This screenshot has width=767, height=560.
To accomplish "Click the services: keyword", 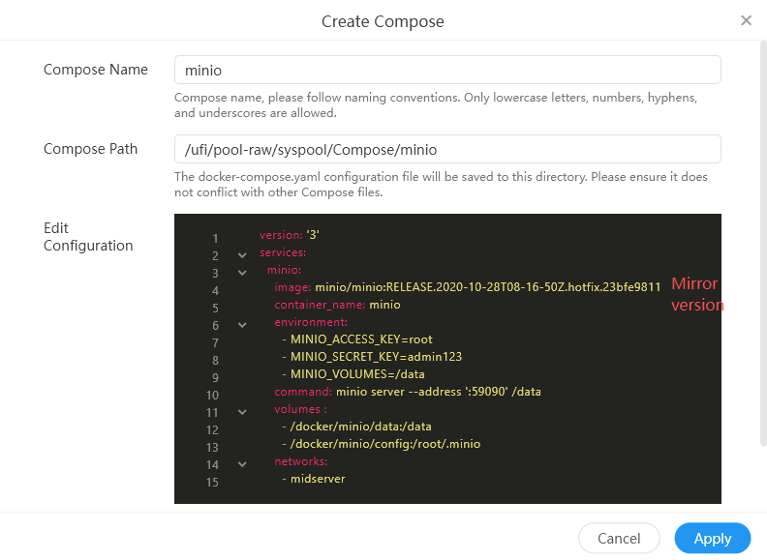I will 283,252.
